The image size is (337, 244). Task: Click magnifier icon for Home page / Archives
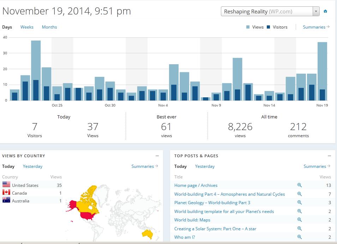pos(300,185)
